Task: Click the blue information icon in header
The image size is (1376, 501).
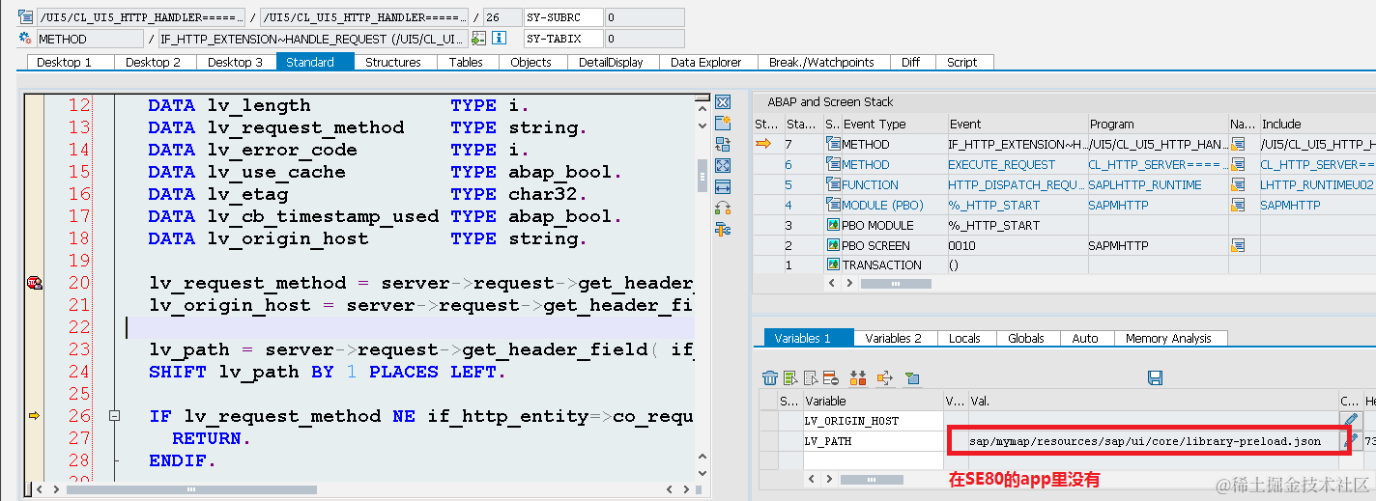Action: [500, 39]
